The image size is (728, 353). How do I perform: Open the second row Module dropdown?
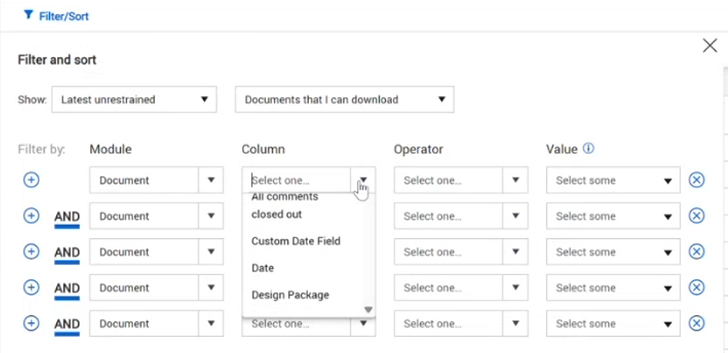pos(156,216)
